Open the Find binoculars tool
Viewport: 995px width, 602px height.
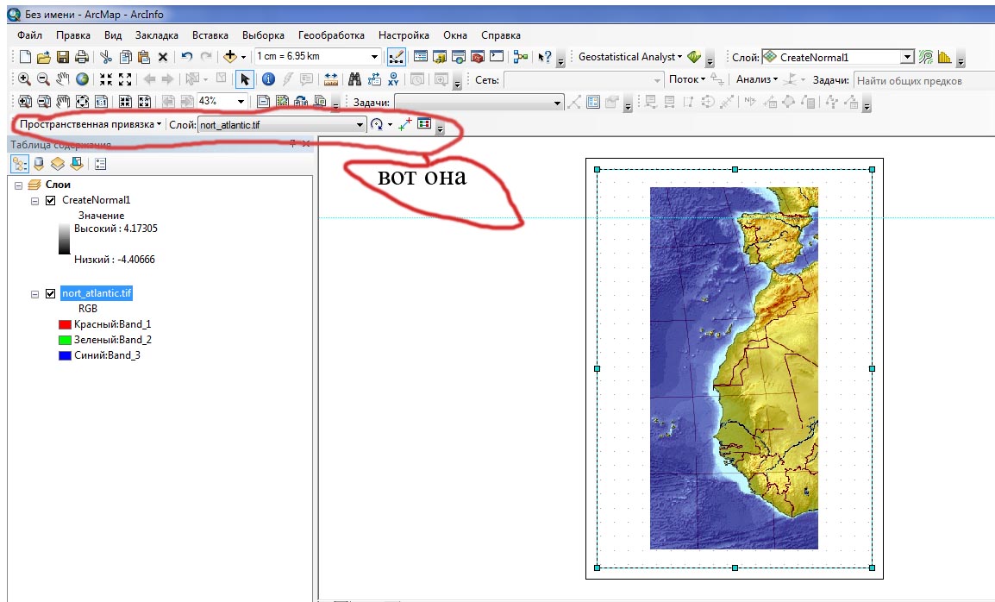point(354,79)
